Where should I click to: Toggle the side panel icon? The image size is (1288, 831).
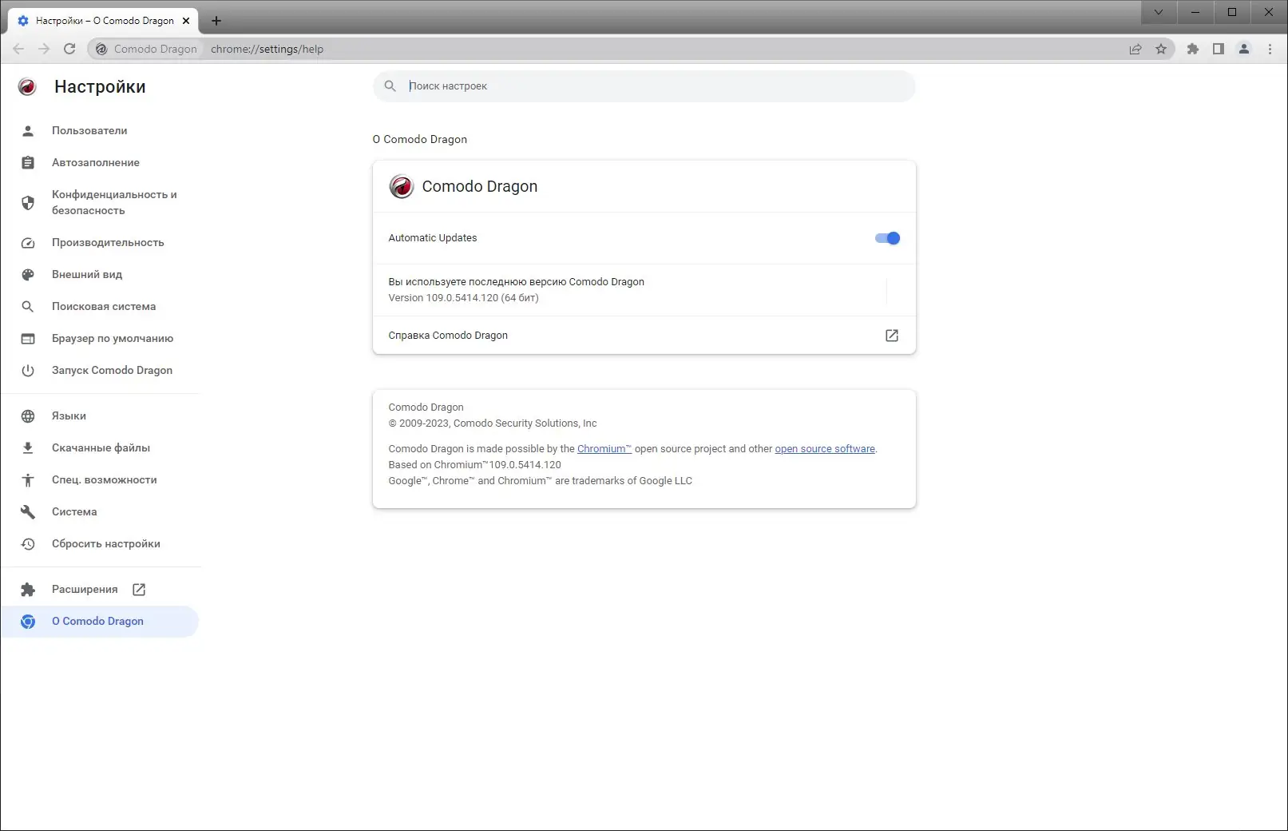1219,49
